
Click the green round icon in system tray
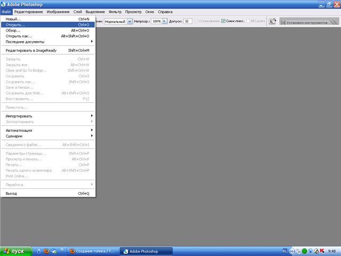(304, 251)
